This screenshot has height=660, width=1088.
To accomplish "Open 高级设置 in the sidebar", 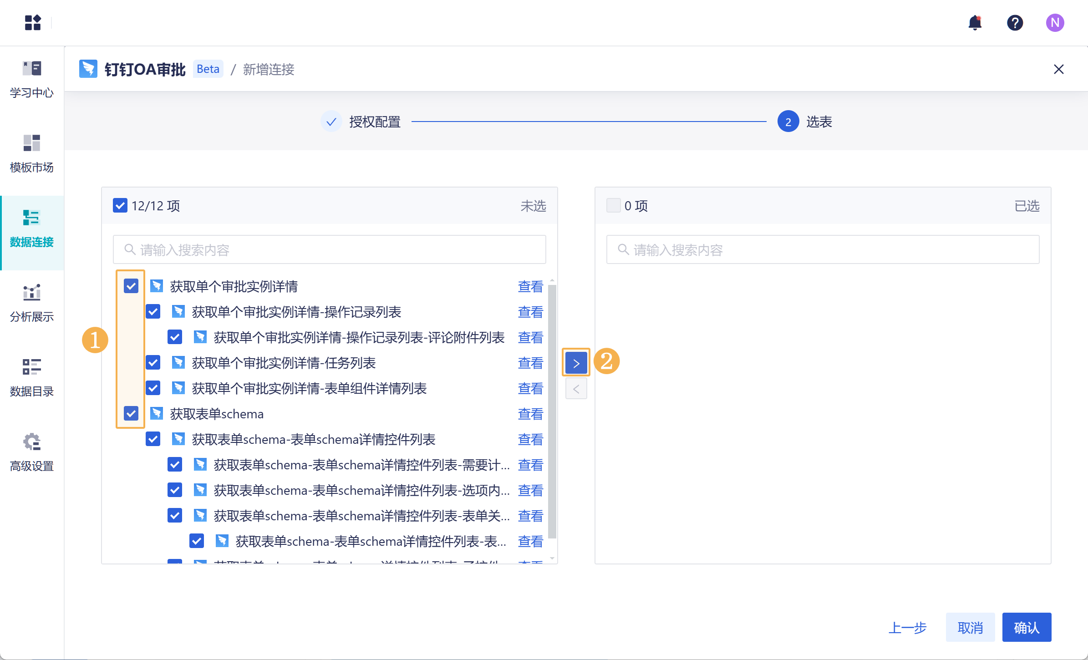I will point(32,453).
